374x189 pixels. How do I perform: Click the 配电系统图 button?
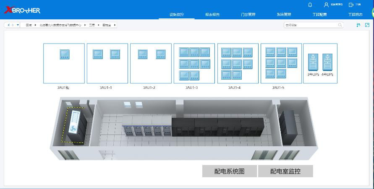(x=229, y=171)
